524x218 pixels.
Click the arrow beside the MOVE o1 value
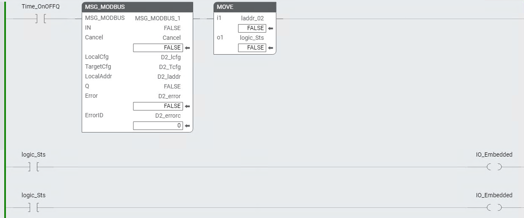270,48
